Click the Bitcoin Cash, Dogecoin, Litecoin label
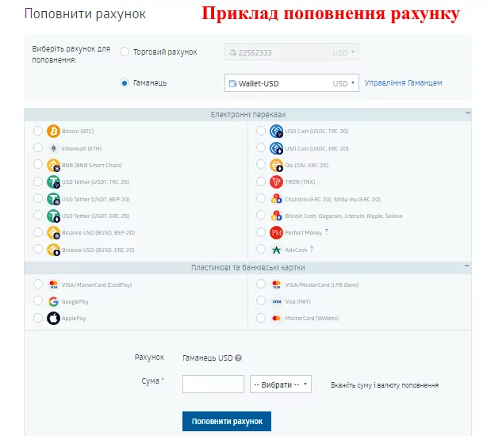Viewport: 487px width, 436px height. (x=343, y=216)
